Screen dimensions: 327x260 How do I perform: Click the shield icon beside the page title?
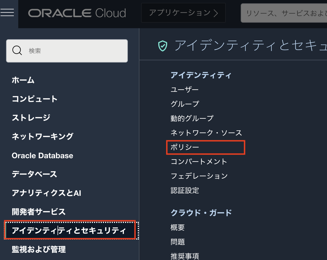[x=163, y=46]
